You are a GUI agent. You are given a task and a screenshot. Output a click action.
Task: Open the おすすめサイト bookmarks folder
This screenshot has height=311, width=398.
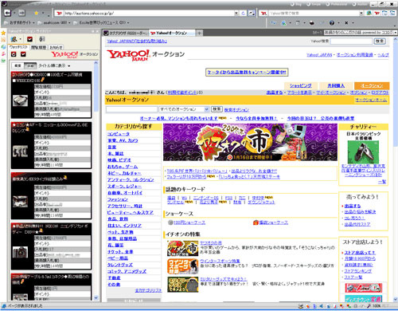20,23
